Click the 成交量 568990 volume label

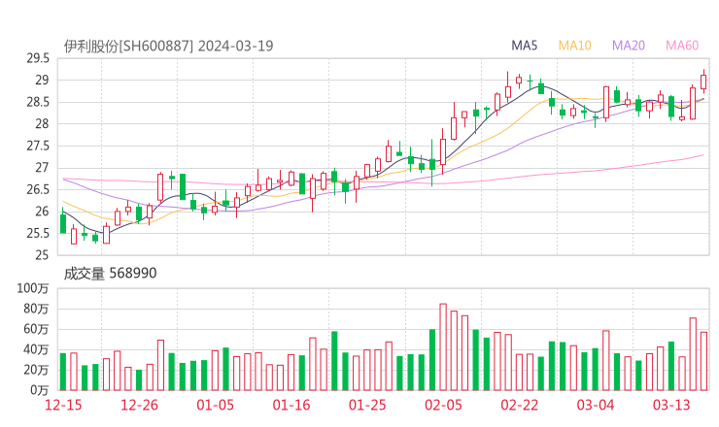110,274
